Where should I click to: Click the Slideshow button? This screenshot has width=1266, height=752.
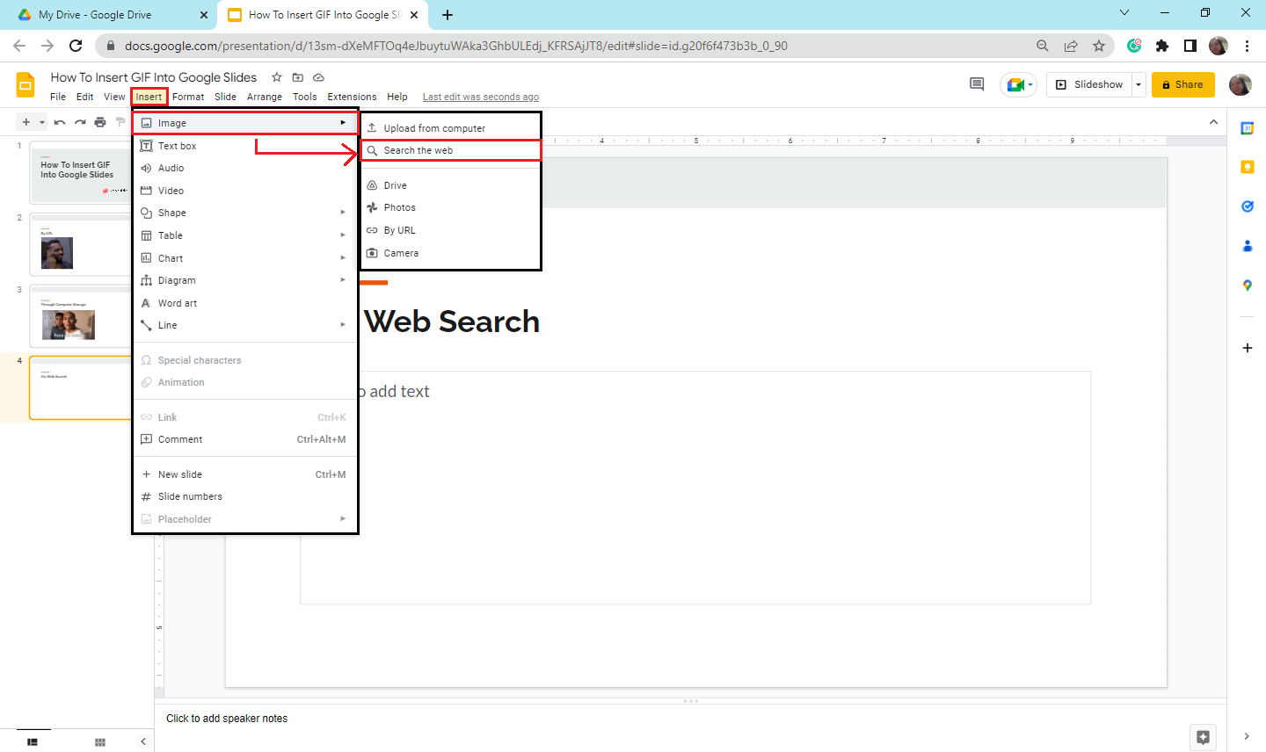point(1089,84)
